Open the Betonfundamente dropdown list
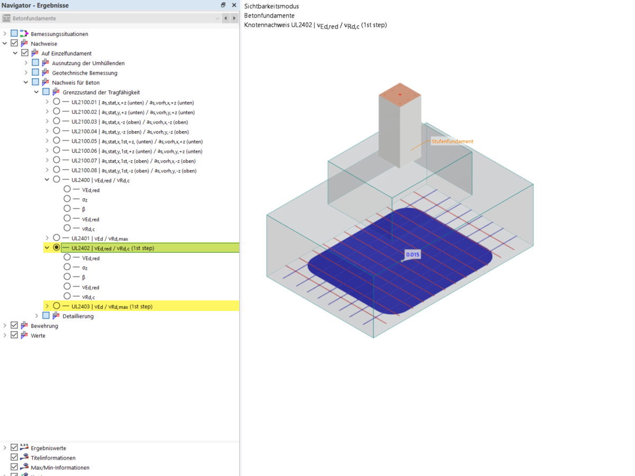Screen dimensions: 635x476 217,18
